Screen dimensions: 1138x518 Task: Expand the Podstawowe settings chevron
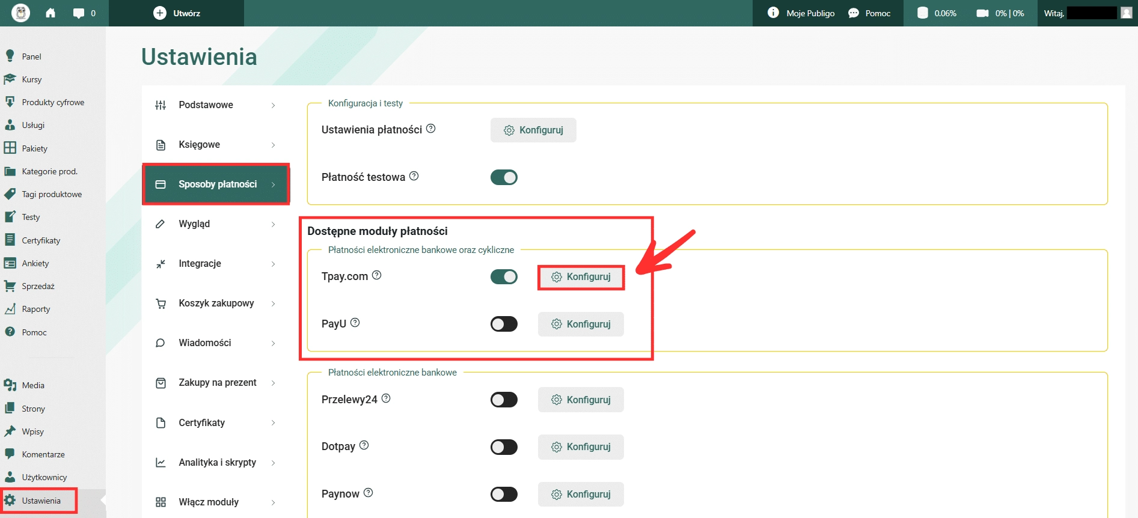click(x=273, y=105)
